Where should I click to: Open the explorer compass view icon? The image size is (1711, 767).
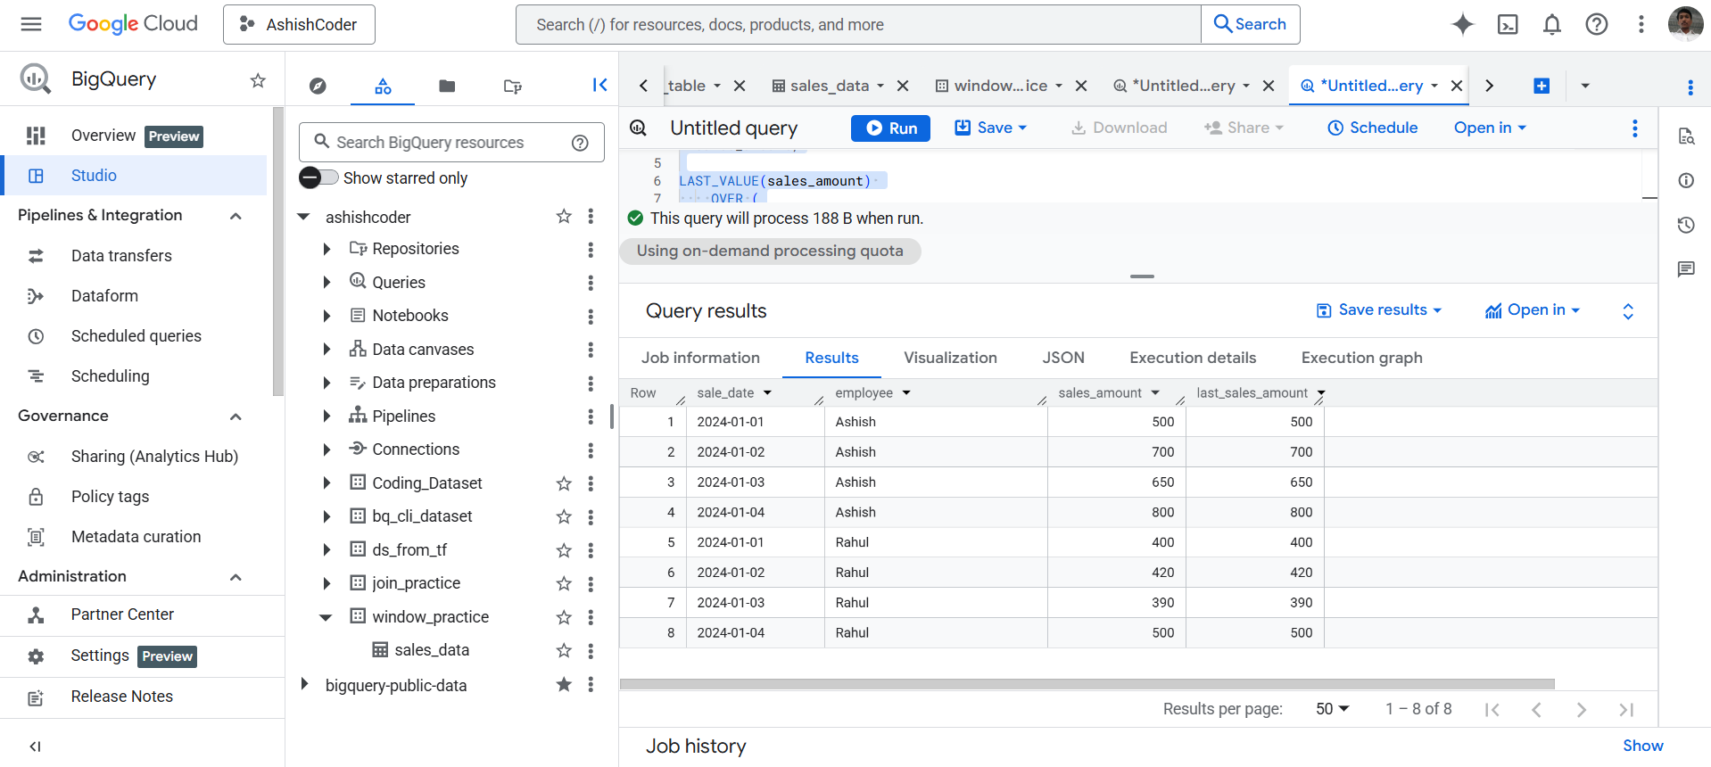pos(318,86)
